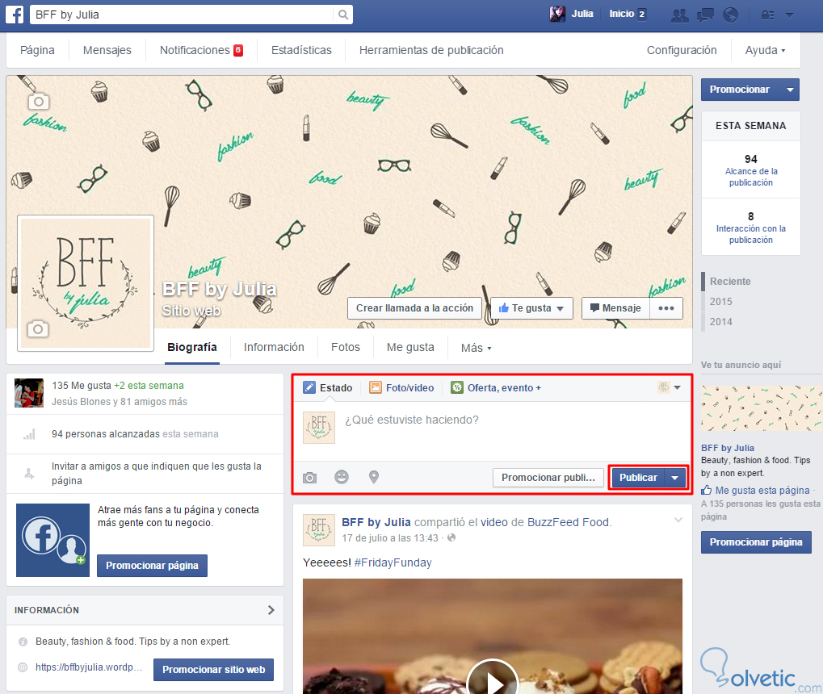Open the Estadísticas tab
The height and width of the screenshot is (694, 823).
coord(301,50)
